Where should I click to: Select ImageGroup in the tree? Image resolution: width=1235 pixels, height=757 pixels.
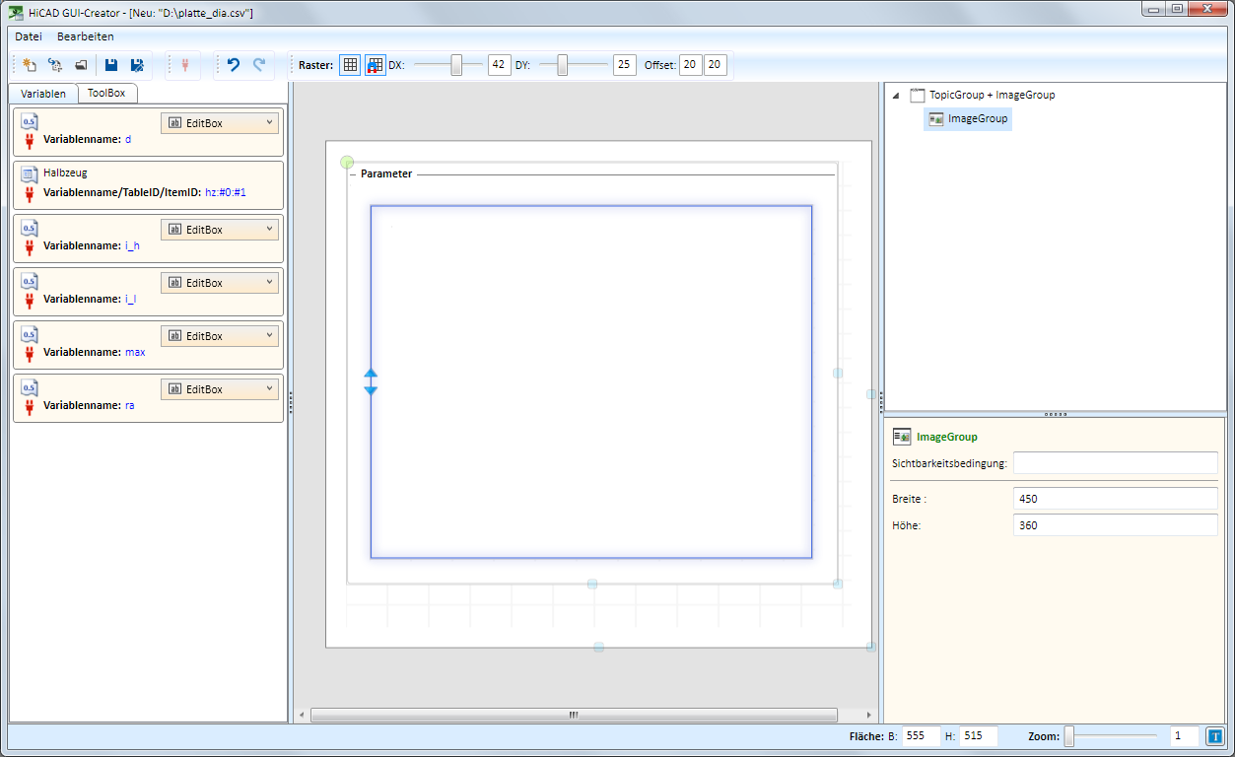click(x=977, y=119)
